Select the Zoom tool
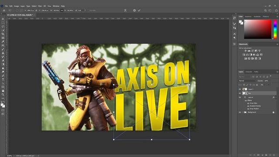This screenshot has height=157, width=279. coord(3,95)
